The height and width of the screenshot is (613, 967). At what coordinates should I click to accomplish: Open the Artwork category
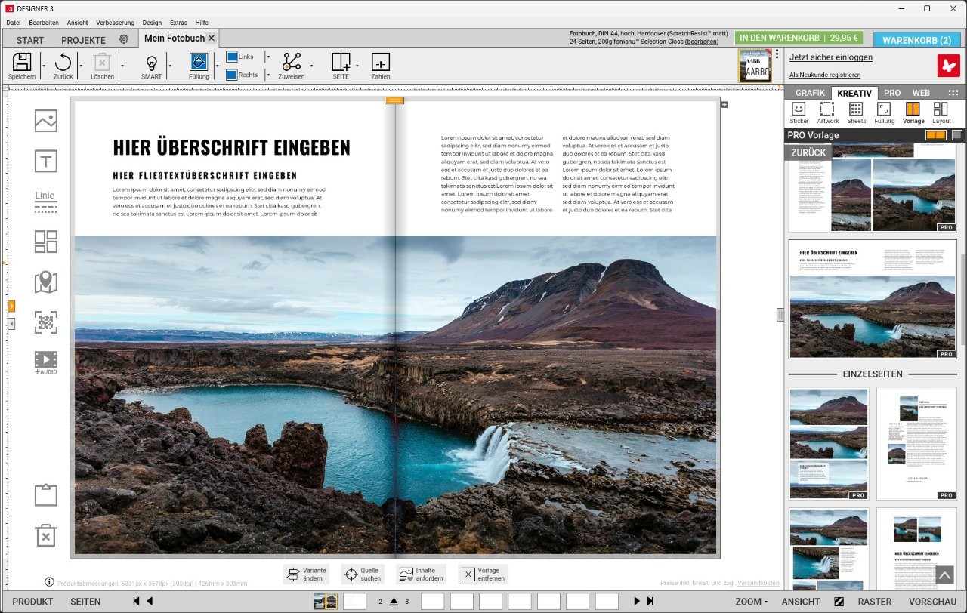click(827, 113)
